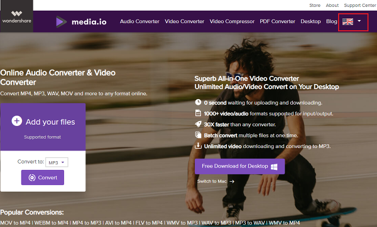Screen dimensions: 377x227
Task: Click the MOV to MP4 conversion link
Action: (x=15, y=223)
